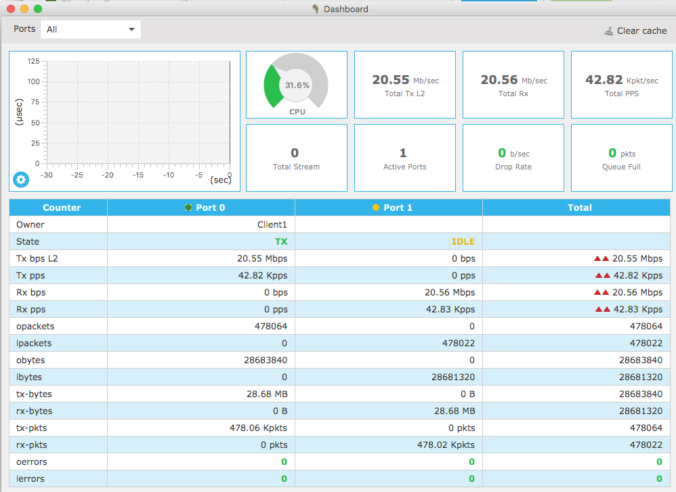Open the latency chart settings gear

pos(21,180)
